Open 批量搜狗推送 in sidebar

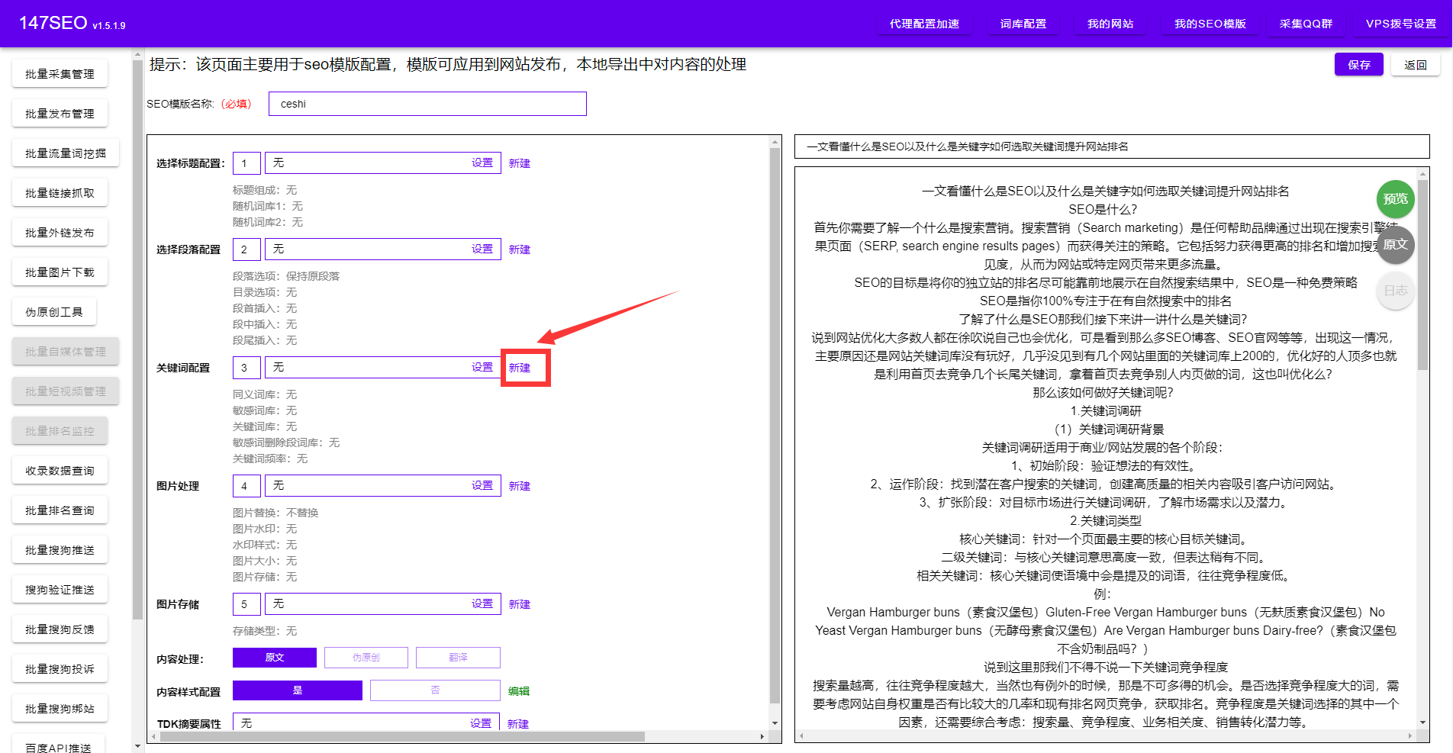click(x=60, y=550)
